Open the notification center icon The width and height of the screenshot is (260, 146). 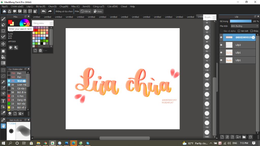(254, 143)
